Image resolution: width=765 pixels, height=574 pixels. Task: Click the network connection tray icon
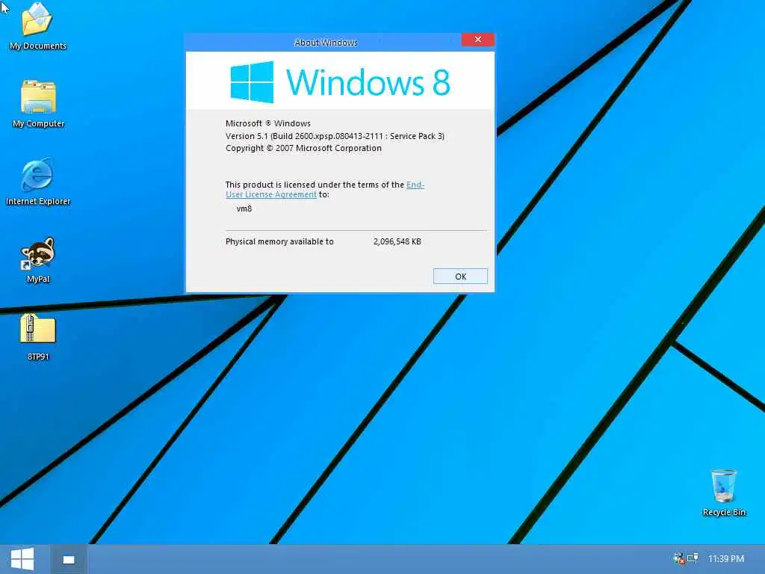coord(692,558)
